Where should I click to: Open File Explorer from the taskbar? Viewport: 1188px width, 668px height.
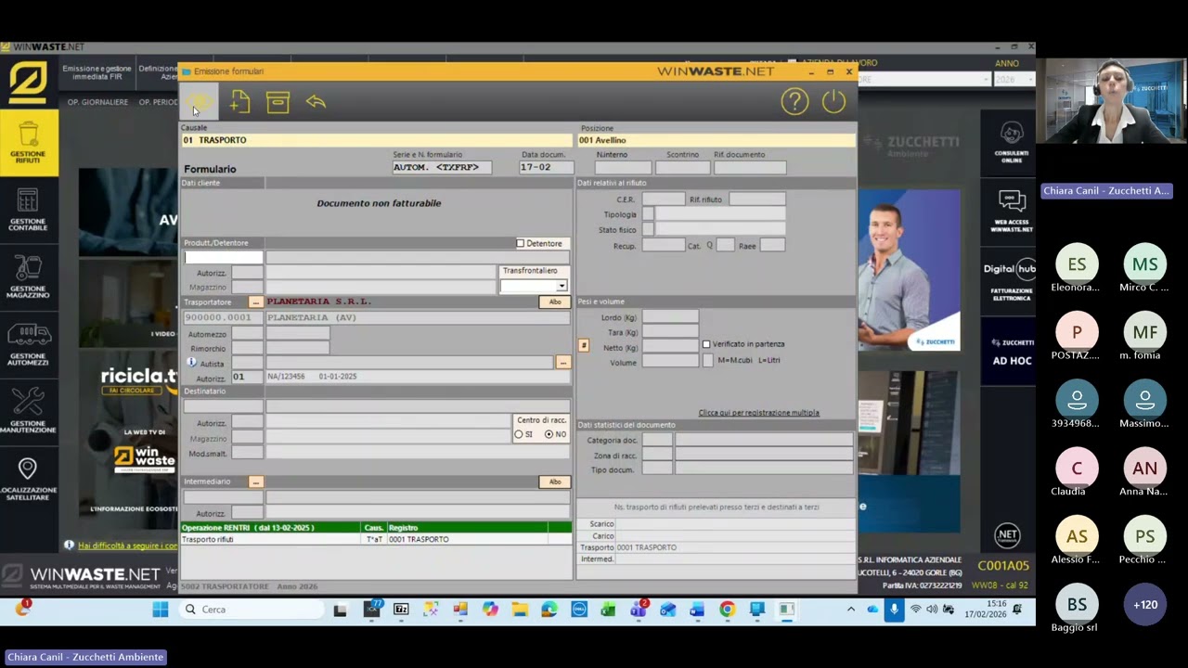point(520,610)
